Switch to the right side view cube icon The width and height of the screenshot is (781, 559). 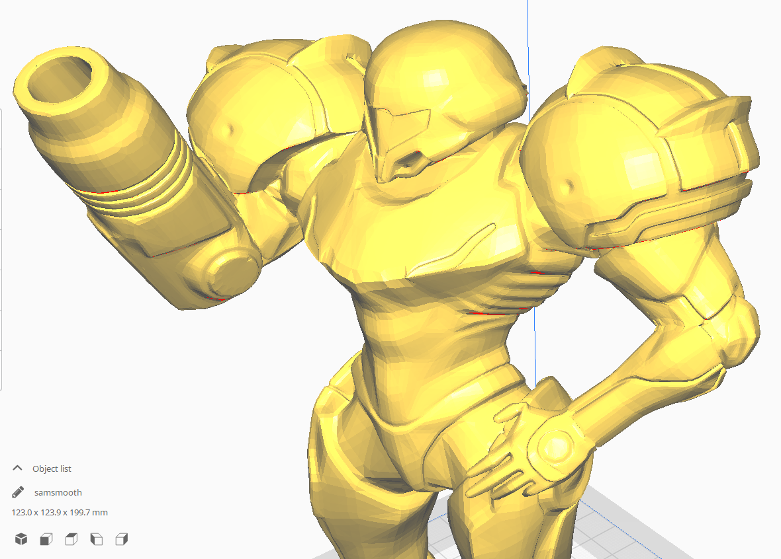pyautogui.click(x=122, y=539)
